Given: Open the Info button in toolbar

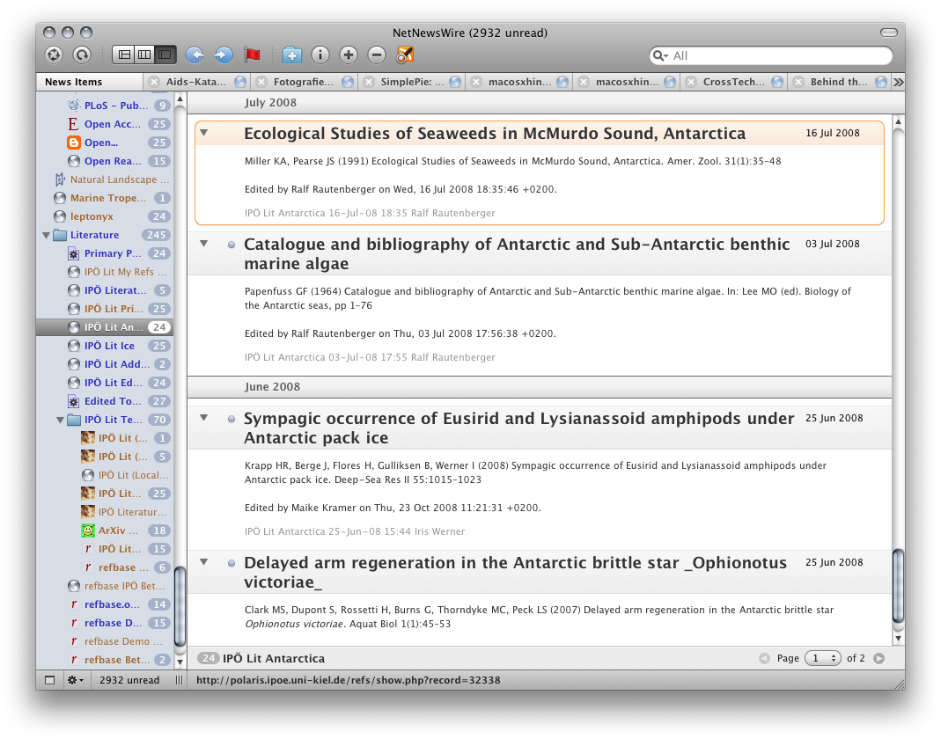Looking at the screenshot, I should (x=320, y=55).
